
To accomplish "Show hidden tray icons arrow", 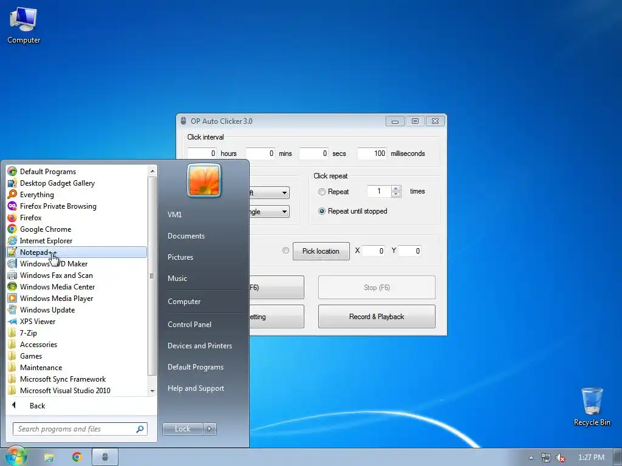I will tap(531, 458).
